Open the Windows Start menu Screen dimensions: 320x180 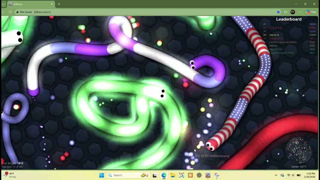click(x=101, y=175)
